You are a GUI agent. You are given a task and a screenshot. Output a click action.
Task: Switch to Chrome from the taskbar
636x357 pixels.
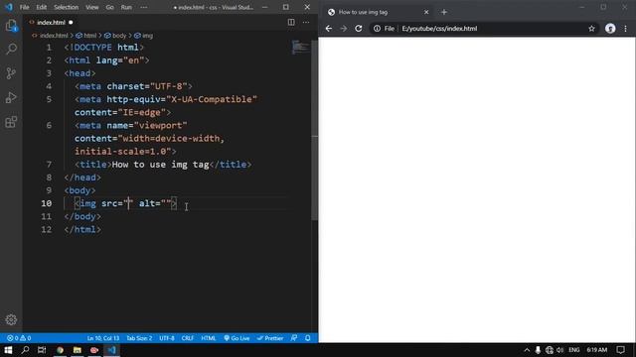(60, 350)
